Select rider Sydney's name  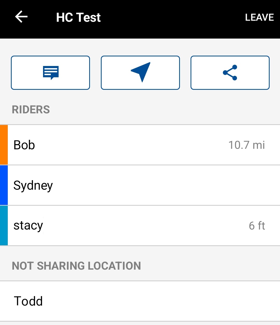(33, 186)
